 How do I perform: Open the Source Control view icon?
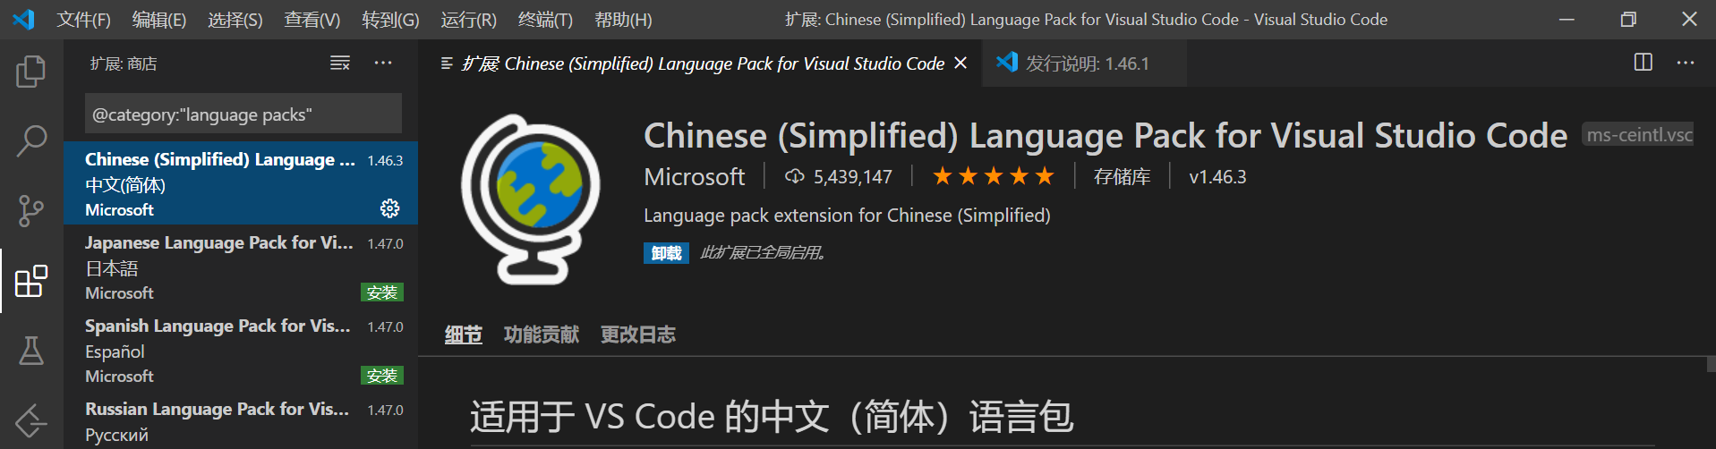31,211
